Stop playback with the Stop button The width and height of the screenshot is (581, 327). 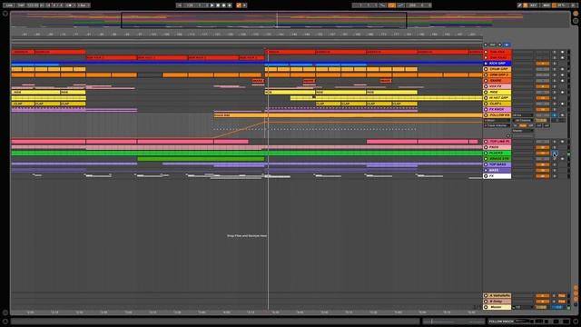tap(218, 5)
